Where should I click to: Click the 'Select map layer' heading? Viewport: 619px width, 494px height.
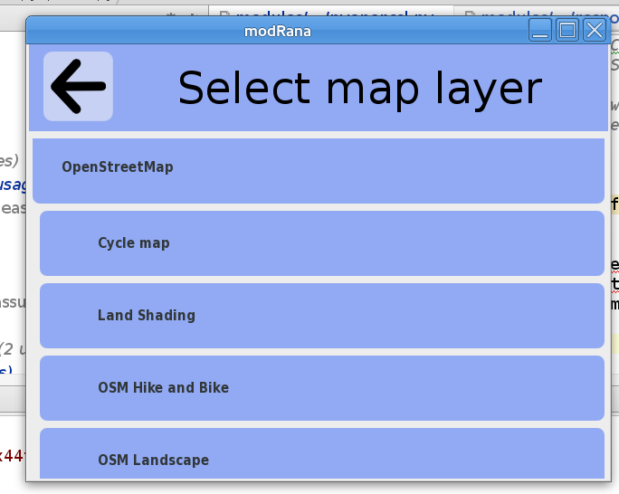click(x=359, y=89)
